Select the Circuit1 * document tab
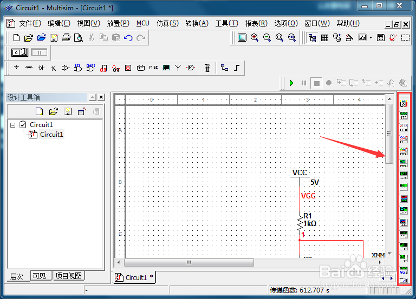 point(134,277)
